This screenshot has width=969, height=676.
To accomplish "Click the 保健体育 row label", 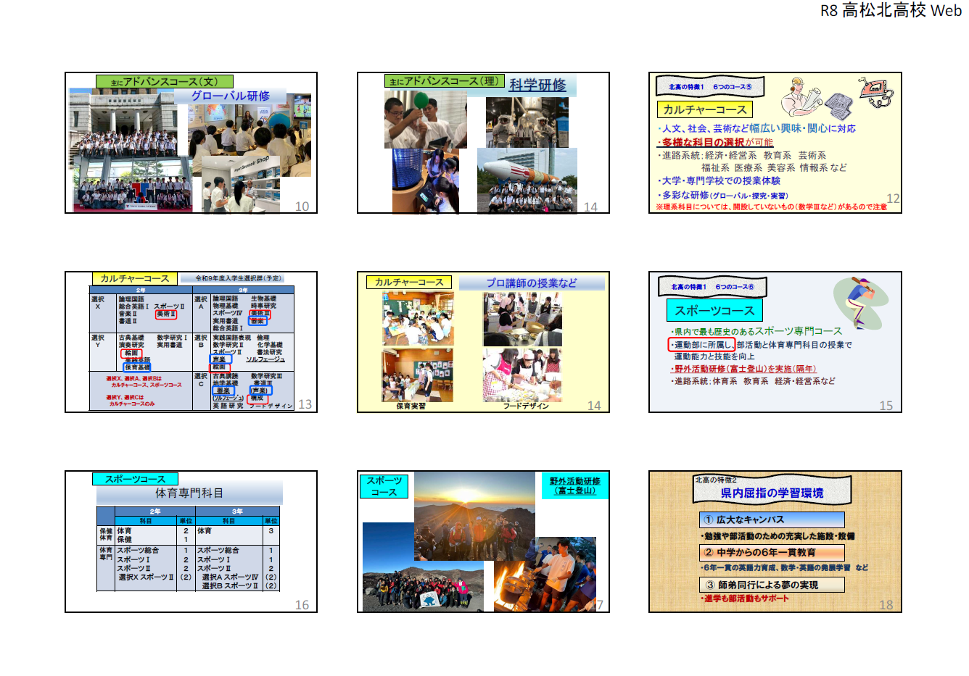I will (x=106, y=535).
